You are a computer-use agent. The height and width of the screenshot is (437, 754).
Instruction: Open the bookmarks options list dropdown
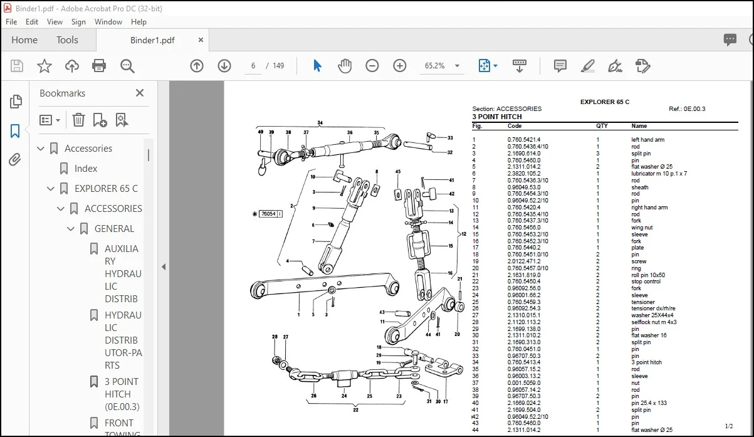pos(50,120)
